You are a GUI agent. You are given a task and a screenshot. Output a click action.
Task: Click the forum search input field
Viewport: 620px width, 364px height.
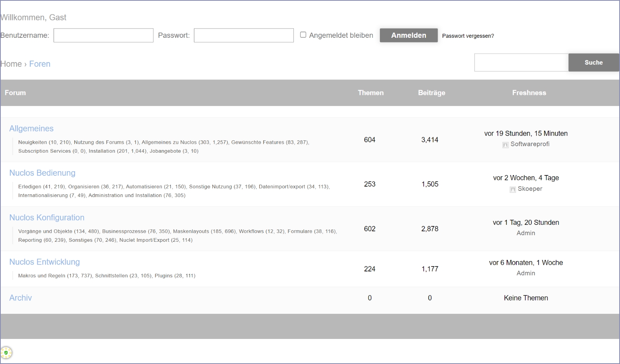point(521,62)
